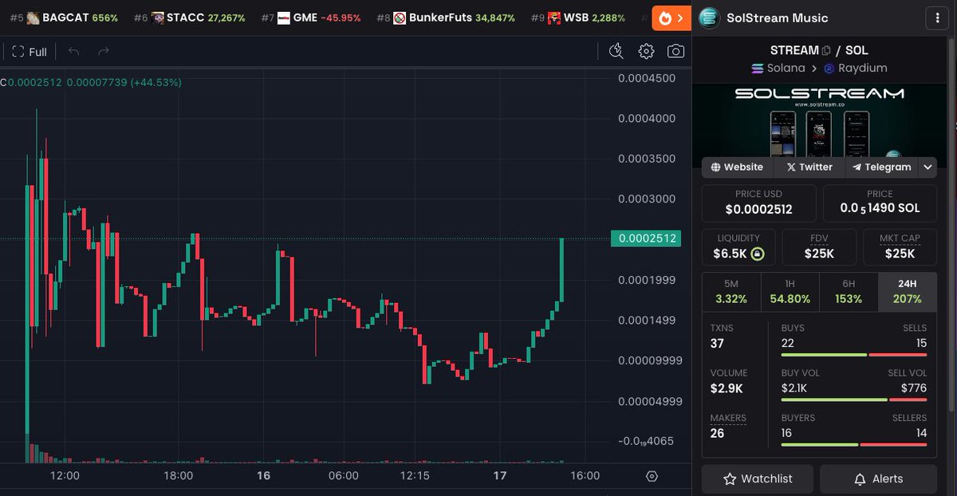Click the 18:00 time axis label
The image size is (957, 496).
pyautogui.click(x=179, y=476)
